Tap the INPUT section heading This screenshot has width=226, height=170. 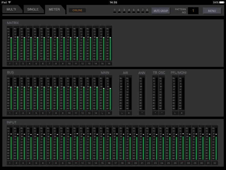pos(11,123)
